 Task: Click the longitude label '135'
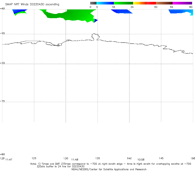tap(97, 158)
